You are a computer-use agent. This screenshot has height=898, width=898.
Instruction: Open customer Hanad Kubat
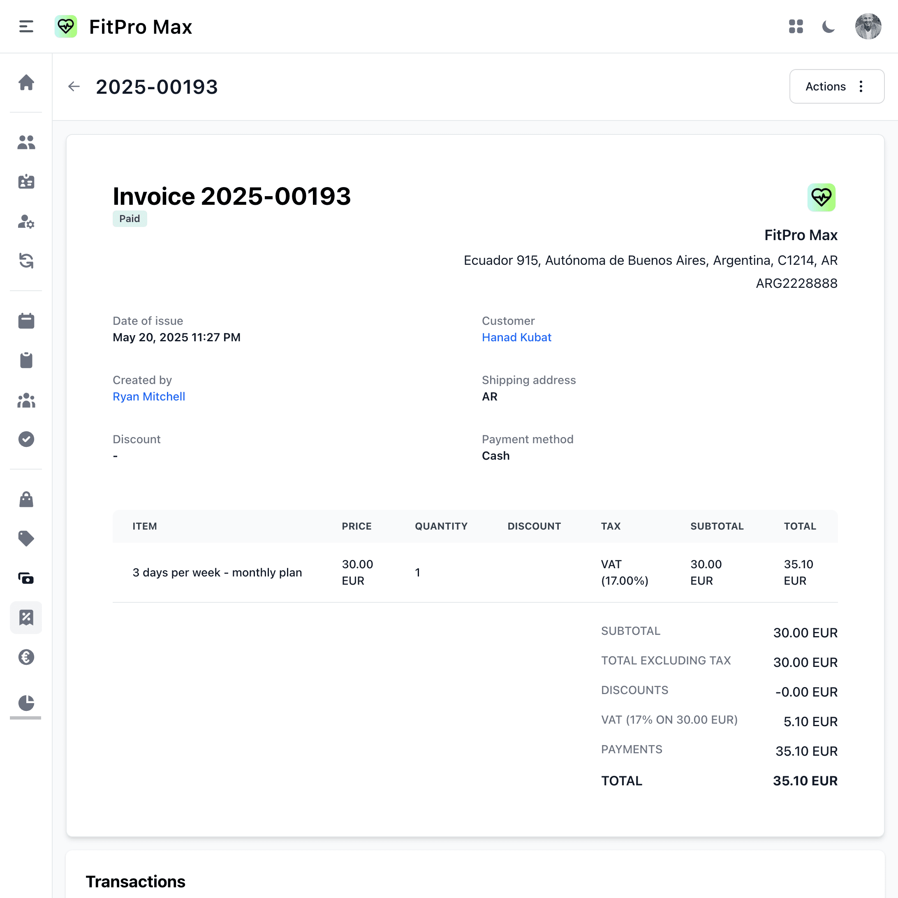tap(516, 337)
